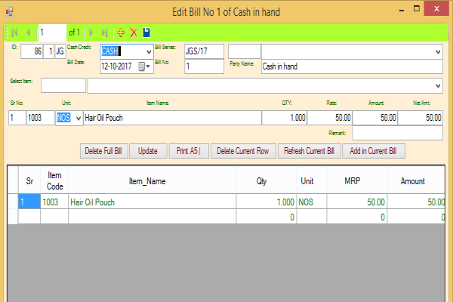Click the MRP column header
Viewport: 453px width, 302px height.
(357, 181)
